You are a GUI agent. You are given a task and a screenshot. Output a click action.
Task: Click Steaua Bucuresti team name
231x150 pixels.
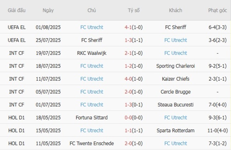tap(176, 105)
